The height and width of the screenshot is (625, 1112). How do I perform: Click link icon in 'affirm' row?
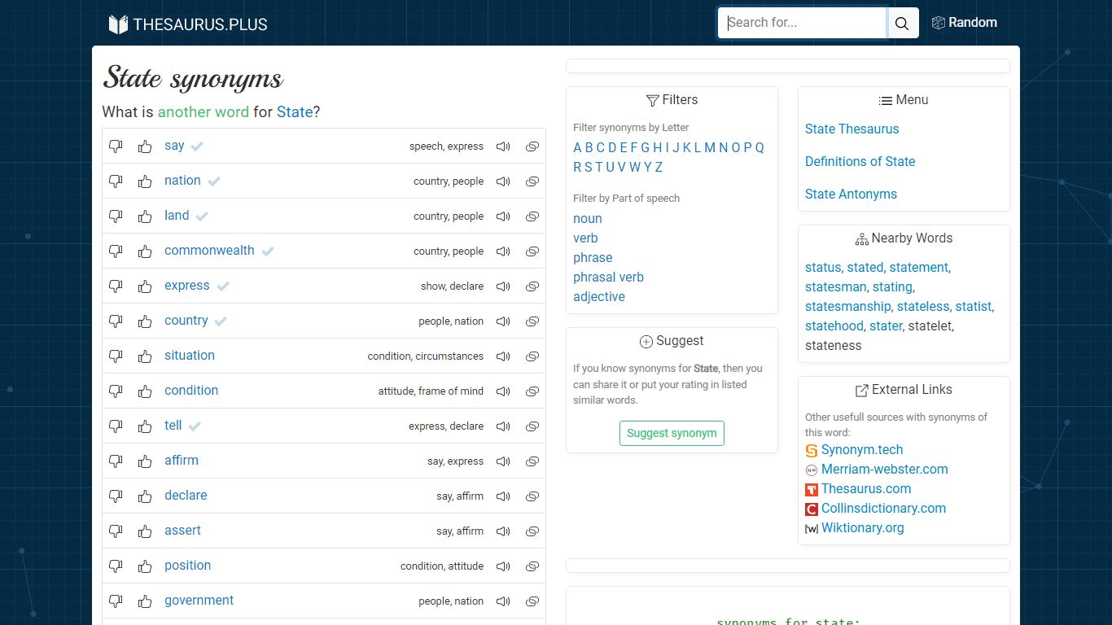532,461
